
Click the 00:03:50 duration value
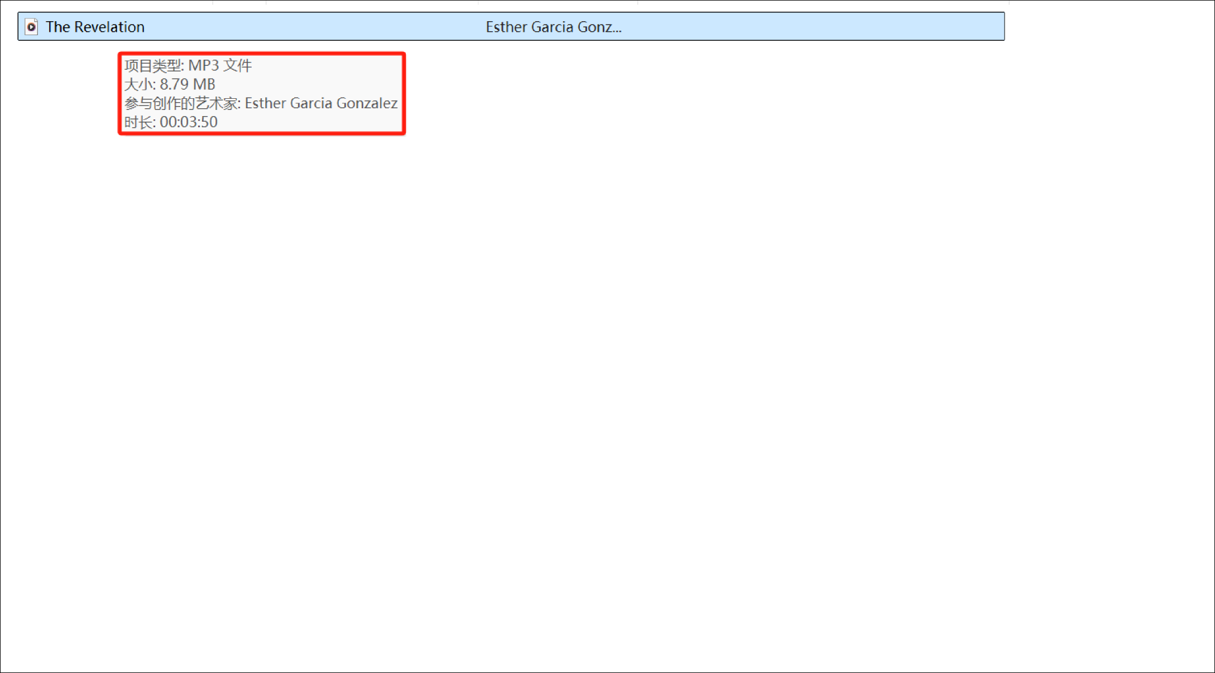(189, 122)
